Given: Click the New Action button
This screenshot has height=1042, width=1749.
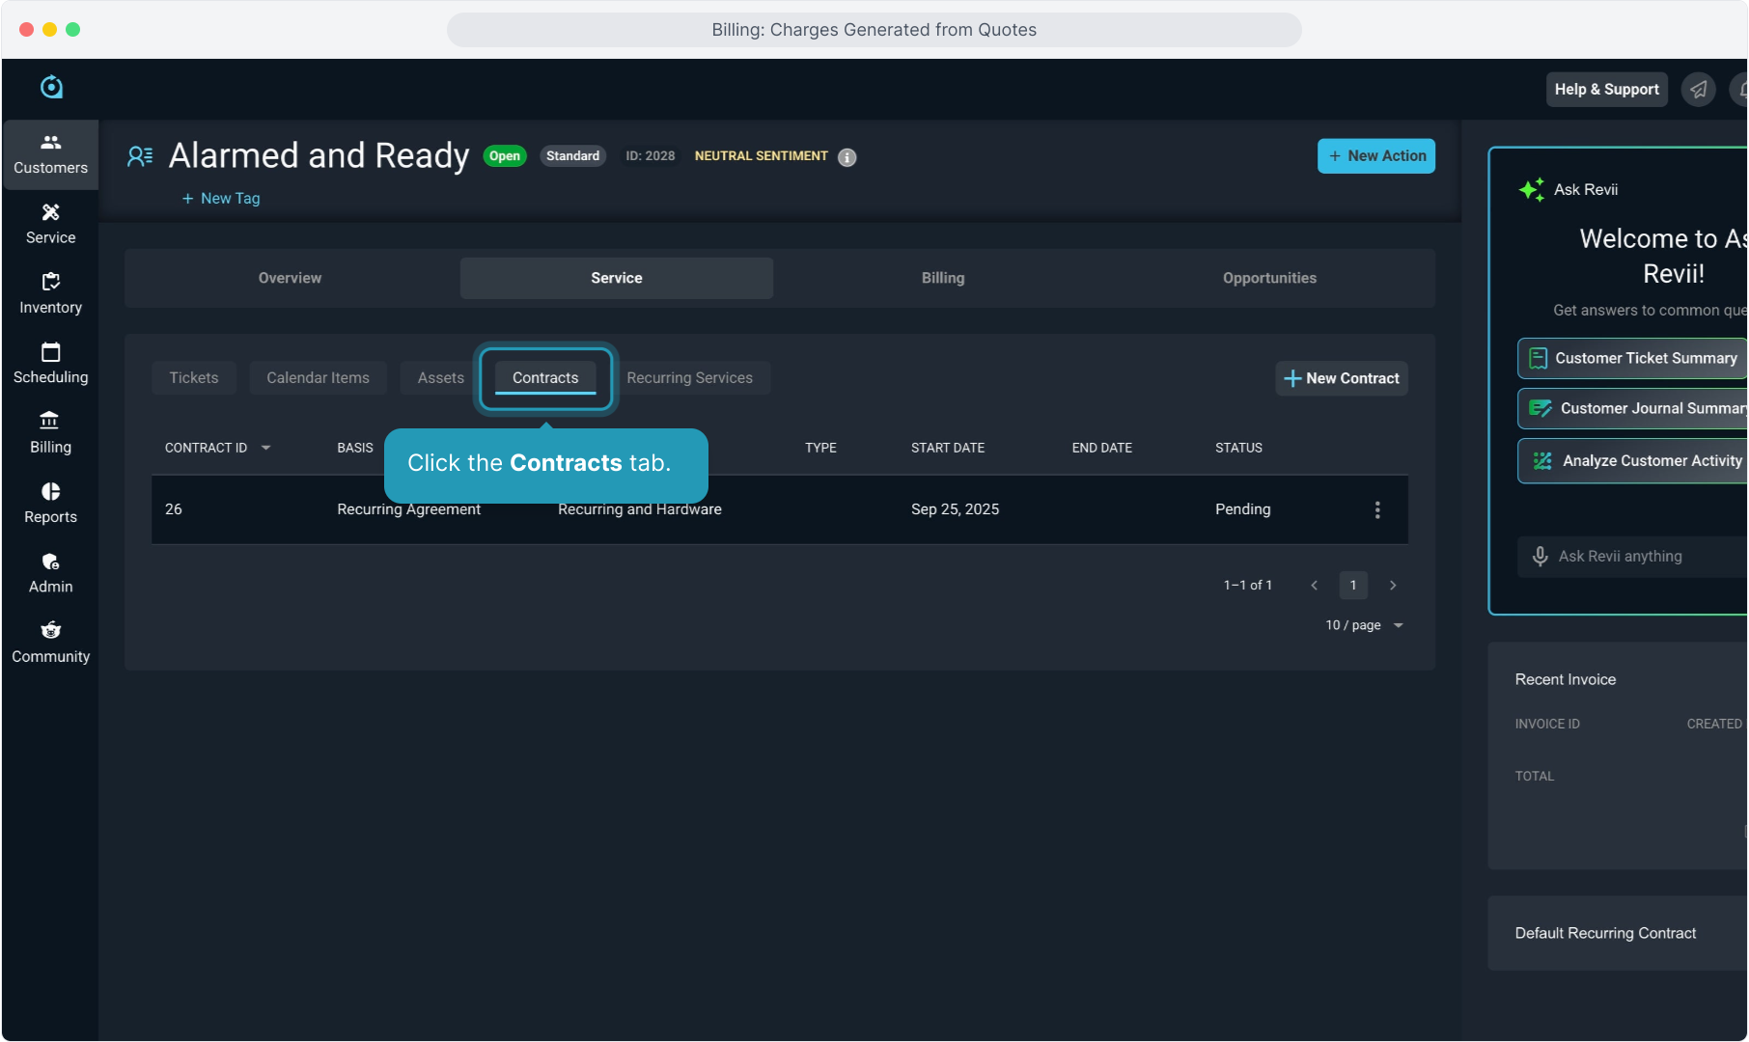Looking at the screenshot, I should point(1375,156).
